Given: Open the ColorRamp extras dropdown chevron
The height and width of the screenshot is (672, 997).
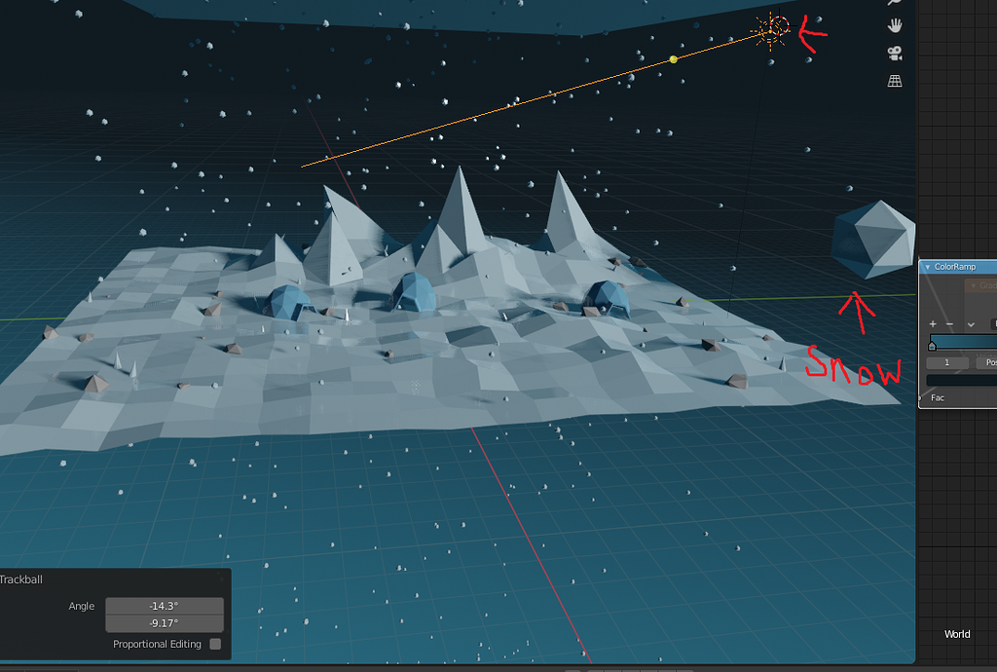Looking at the screenshot, I should click(971, 323).
